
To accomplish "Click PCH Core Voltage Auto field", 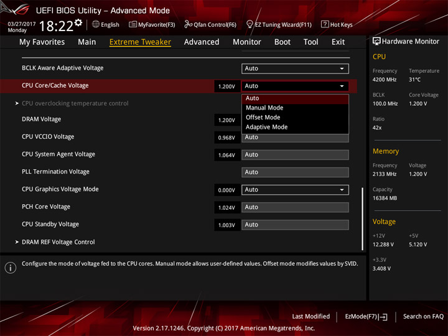I will [x=295, y=207].
